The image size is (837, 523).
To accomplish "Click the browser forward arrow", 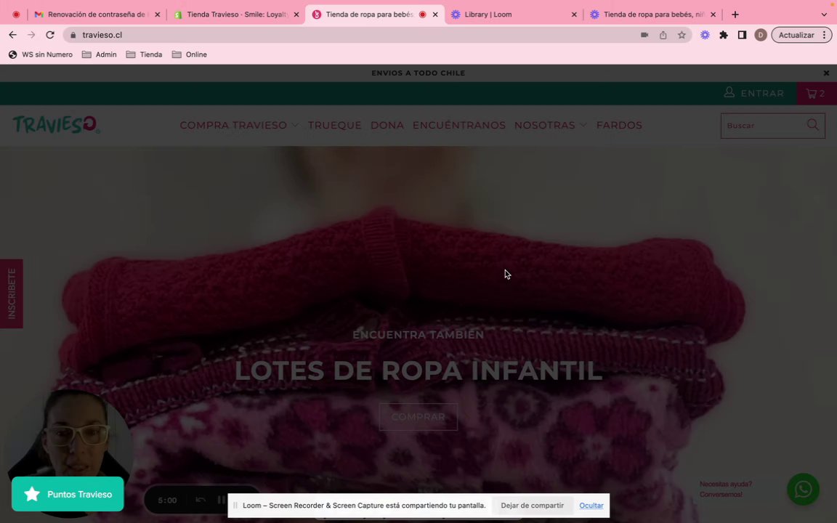I will pyautogui.click(x=31, y=35).
